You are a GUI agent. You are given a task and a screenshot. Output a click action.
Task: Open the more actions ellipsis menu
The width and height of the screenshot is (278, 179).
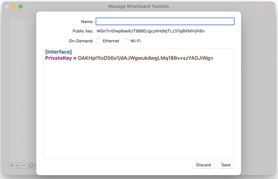31,165
